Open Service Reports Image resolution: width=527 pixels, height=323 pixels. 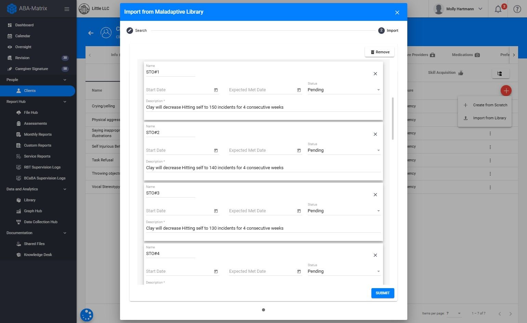(x=37, y=156)
